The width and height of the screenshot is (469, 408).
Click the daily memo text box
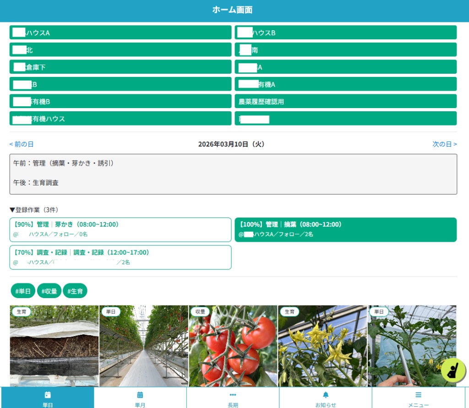[233, 174]
